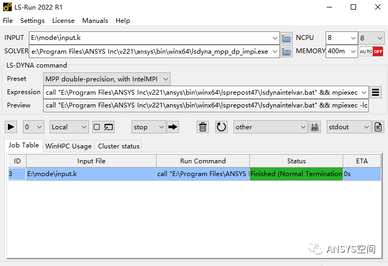Viewport: 388px width, 266px height.
Task: Open LS-PrePost with LSPP icon
Action: pos(315,127)
